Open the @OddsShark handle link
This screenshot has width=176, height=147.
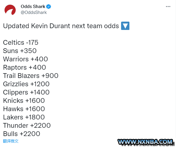point(34,12)
